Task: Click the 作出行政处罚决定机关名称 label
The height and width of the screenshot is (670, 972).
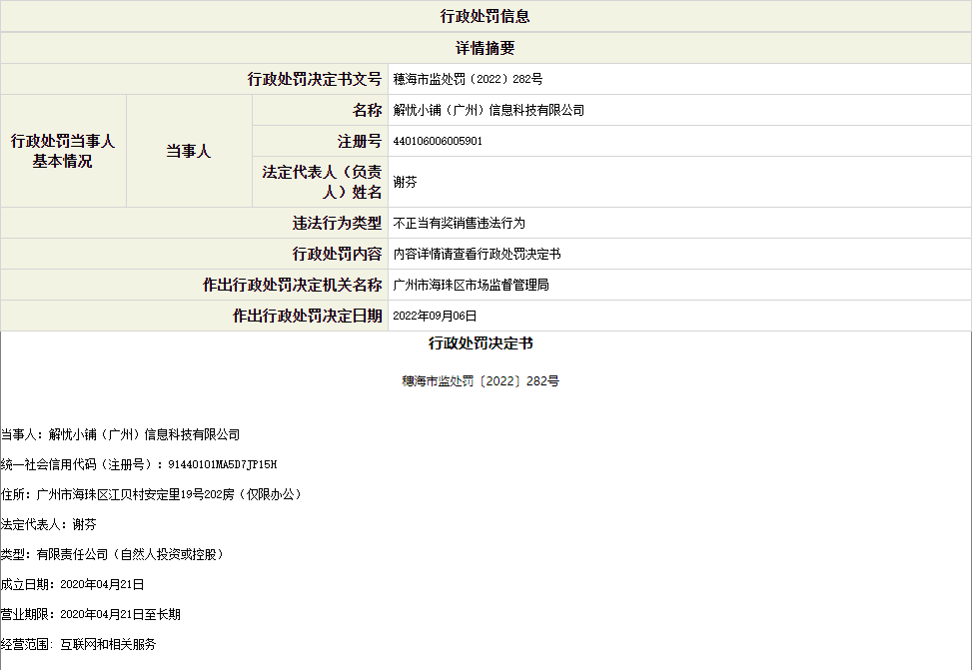Action: click(x=292, y=285)
